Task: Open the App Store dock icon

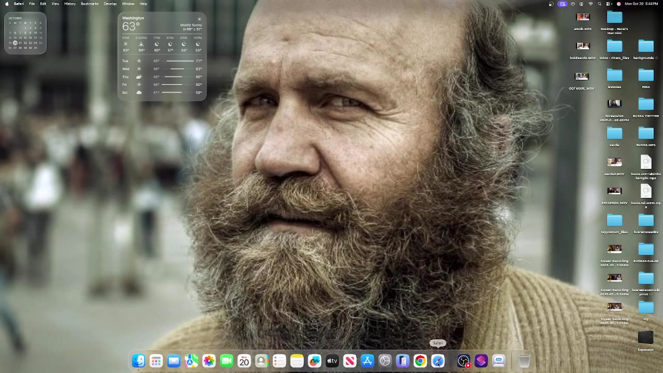Action: tap(367, 361)
